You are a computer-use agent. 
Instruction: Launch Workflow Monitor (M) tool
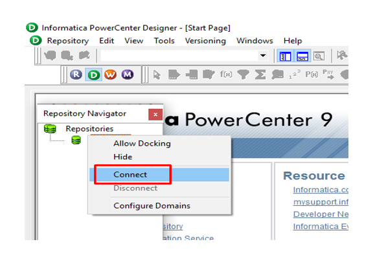point(128,74)
